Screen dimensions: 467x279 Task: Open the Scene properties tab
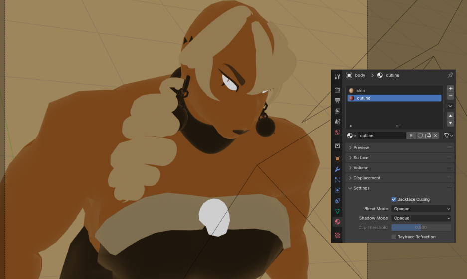[337, 122]
